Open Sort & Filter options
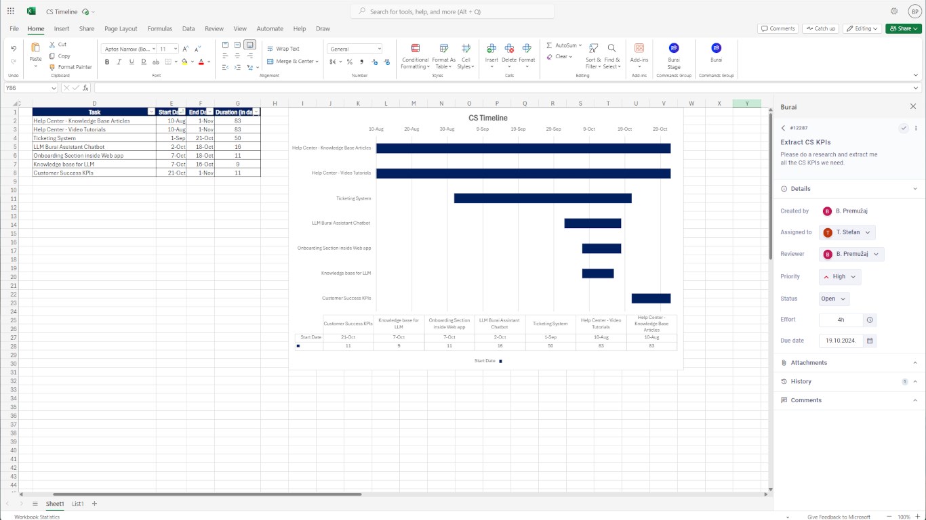The image size is (926, 520). (593, 56)
